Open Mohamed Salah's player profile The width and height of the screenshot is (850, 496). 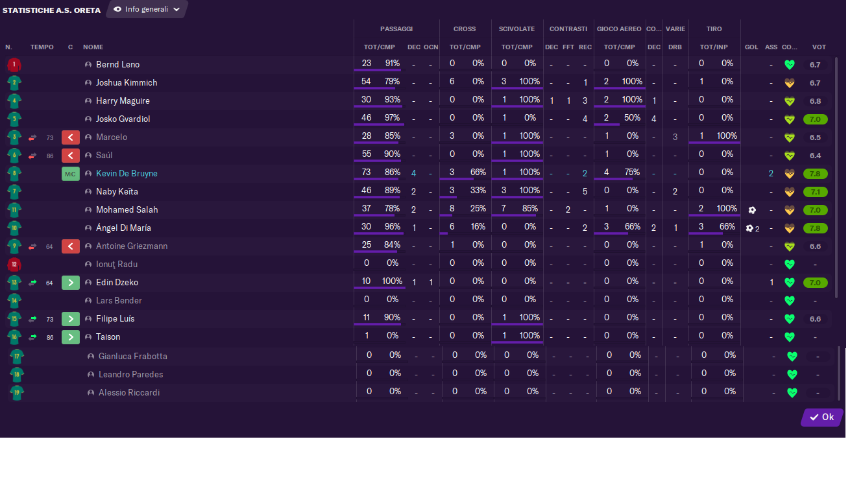coord(127,210)
